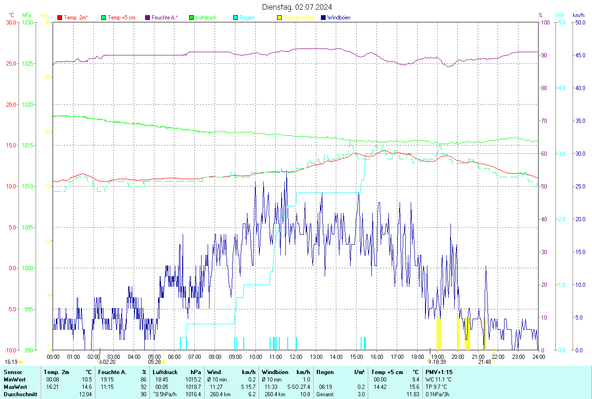The width and height of the screenshot is (592, 399).
Task: Click the 'MaxWert' row label
Action: tap(15, 387)
